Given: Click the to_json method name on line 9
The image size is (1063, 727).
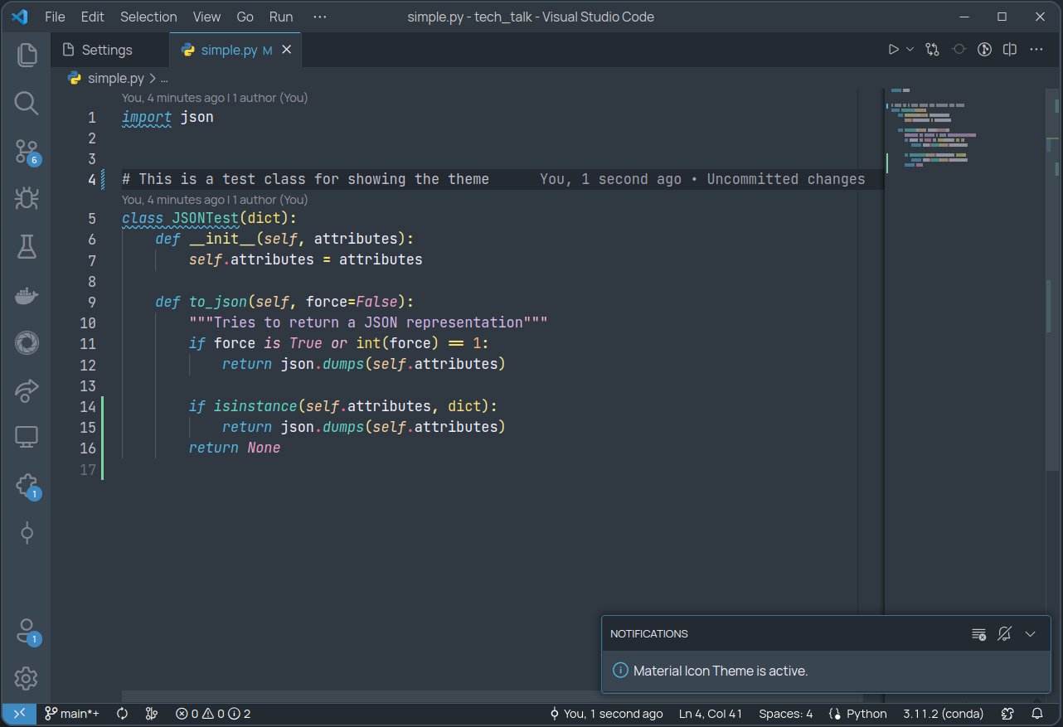Looking at the screenshot, I should [x=218, y=303].
